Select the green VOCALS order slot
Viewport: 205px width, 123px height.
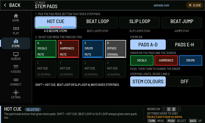tap(142, 60)
